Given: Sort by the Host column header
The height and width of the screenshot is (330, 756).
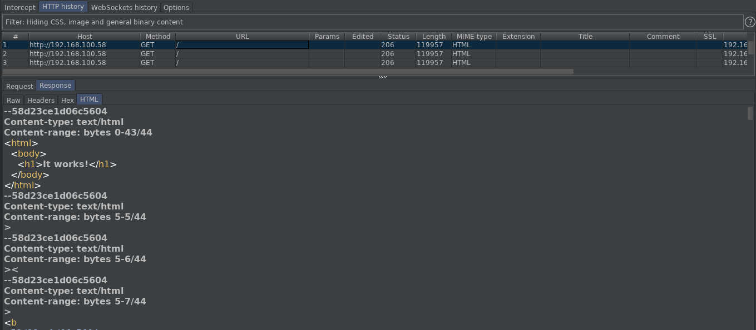Looking at the screenshot, I should click(85, 36).
